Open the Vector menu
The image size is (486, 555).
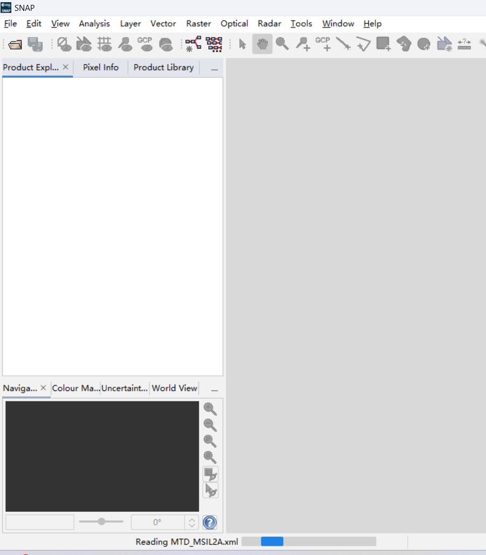point(163,24)
